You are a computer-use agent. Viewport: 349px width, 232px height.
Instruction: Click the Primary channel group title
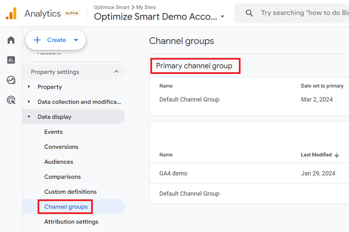click(x=194, y=66)
